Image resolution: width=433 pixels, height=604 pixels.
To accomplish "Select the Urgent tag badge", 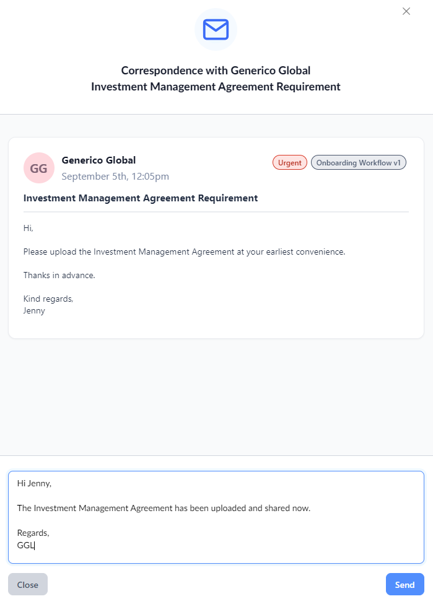I will coord(290,162).
